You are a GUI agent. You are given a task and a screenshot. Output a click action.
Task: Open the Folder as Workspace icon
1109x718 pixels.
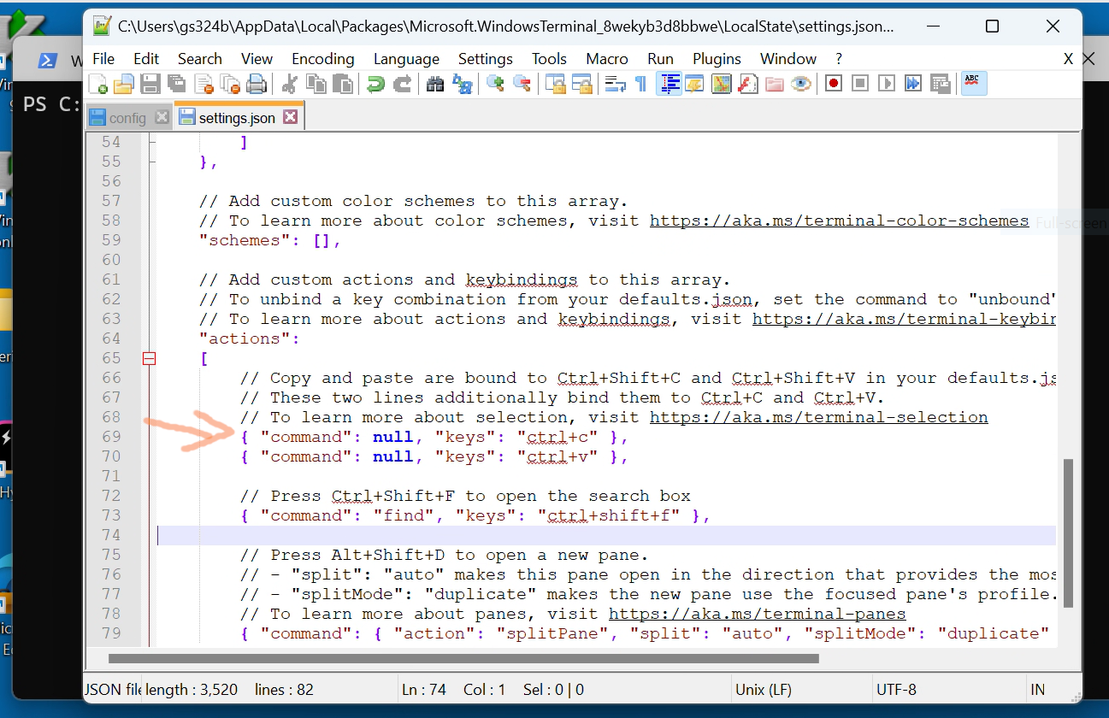click(x=774, y=84)
